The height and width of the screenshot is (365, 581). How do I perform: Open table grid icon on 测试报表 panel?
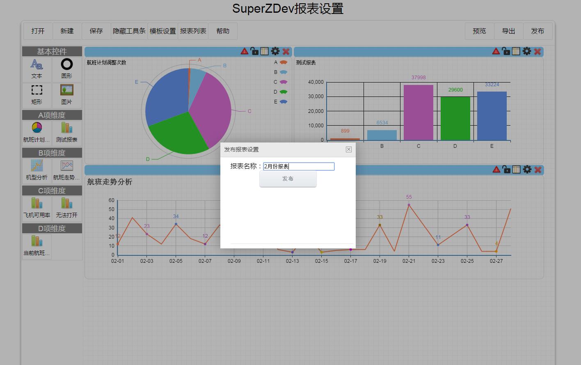[516, 51]
